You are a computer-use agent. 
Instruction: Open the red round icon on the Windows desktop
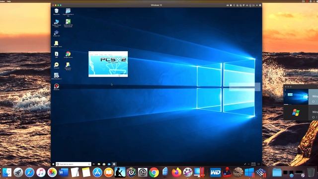tap(56, 87)
